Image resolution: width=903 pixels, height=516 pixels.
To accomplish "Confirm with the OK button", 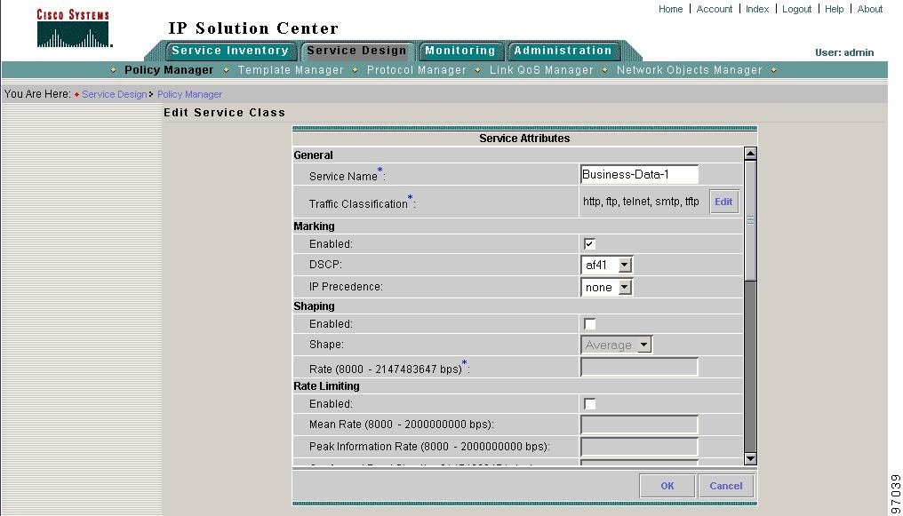I will [x=667, y=486].
